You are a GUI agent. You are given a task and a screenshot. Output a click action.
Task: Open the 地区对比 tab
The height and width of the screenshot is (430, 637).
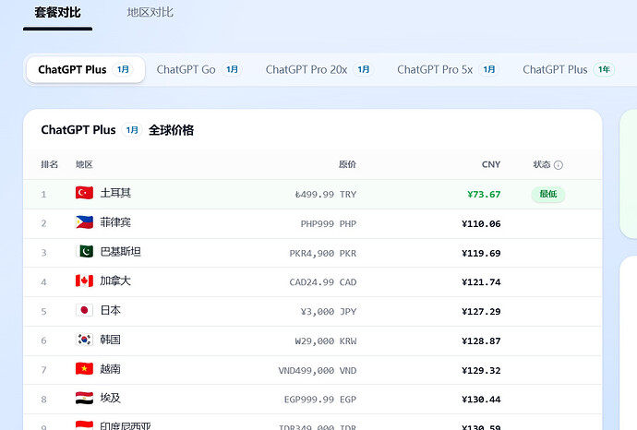(x=150, y=13)
